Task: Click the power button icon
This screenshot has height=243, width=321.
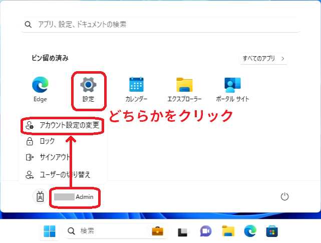Action: 284,197
